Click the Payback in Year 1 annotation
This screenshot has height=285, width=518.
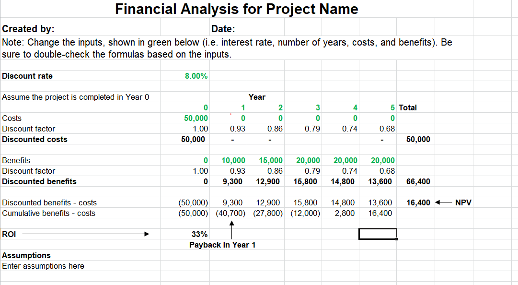(x=222, y=245)
